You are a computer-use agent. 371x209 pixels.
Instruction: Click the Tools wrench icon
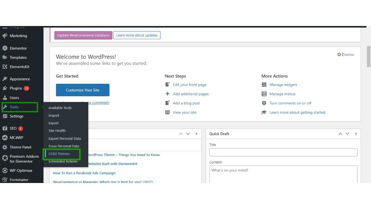click(x=5, y=107)
